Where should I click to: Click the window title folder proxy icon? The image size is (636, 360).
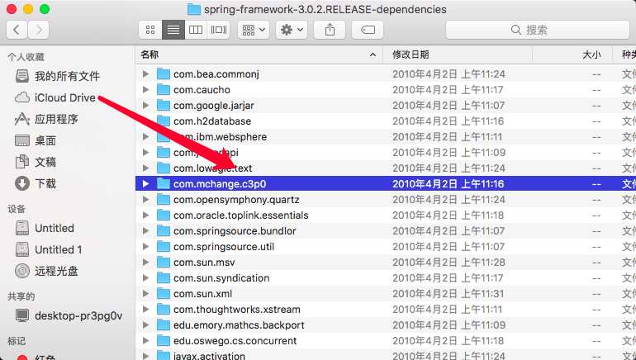coord(194,9)
